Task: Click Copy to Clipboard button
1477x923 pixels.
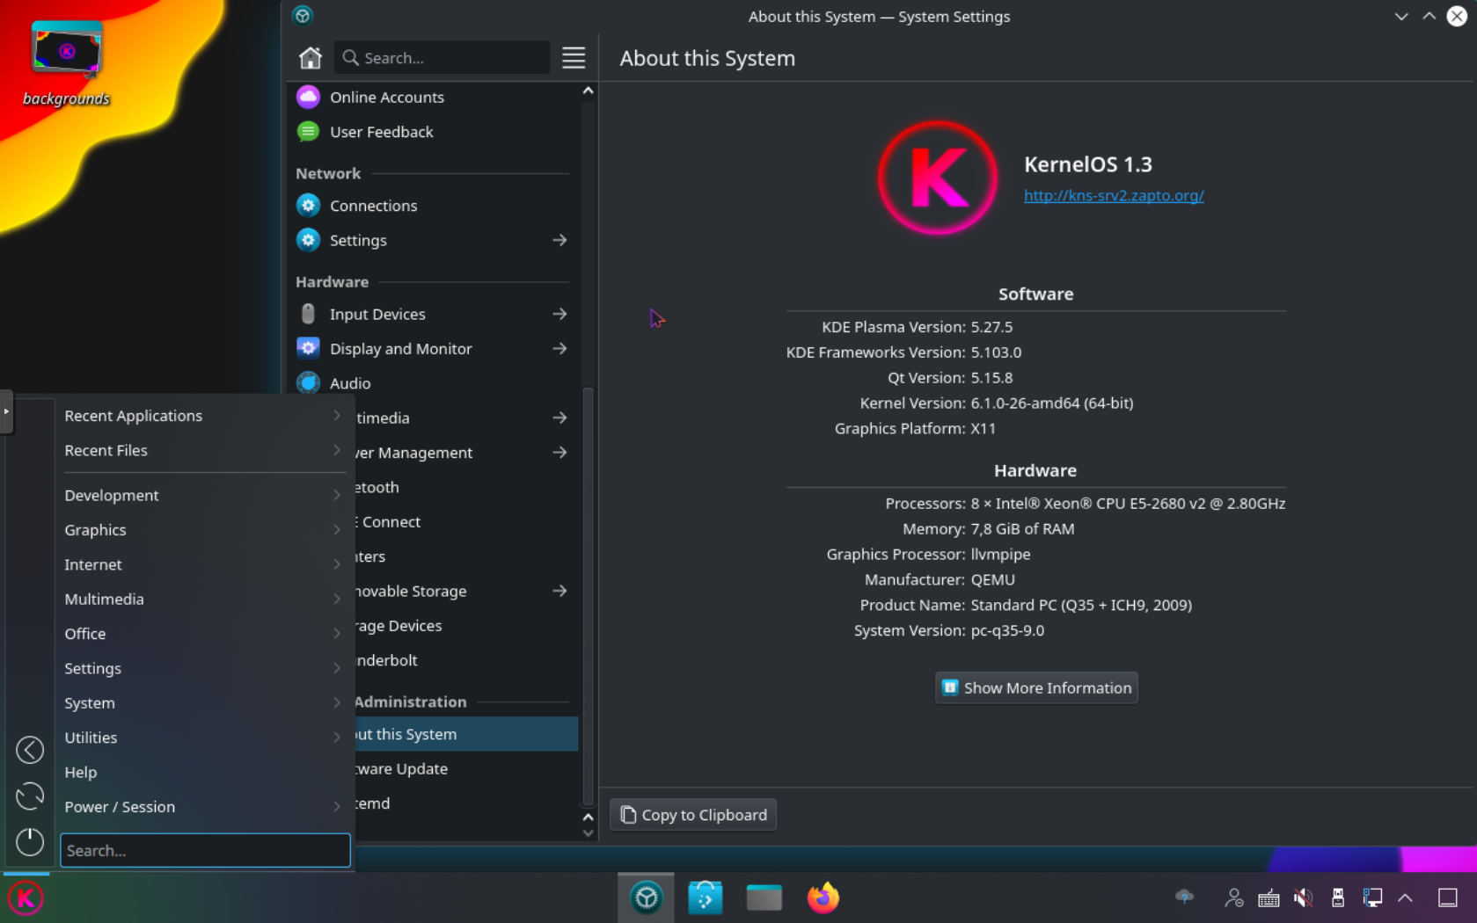Action: (693, 815)
